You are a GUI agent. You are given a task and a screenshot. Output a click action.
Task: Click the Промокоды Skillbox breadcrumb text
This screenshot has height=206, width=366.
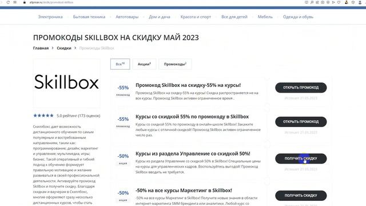click(97, 48)
